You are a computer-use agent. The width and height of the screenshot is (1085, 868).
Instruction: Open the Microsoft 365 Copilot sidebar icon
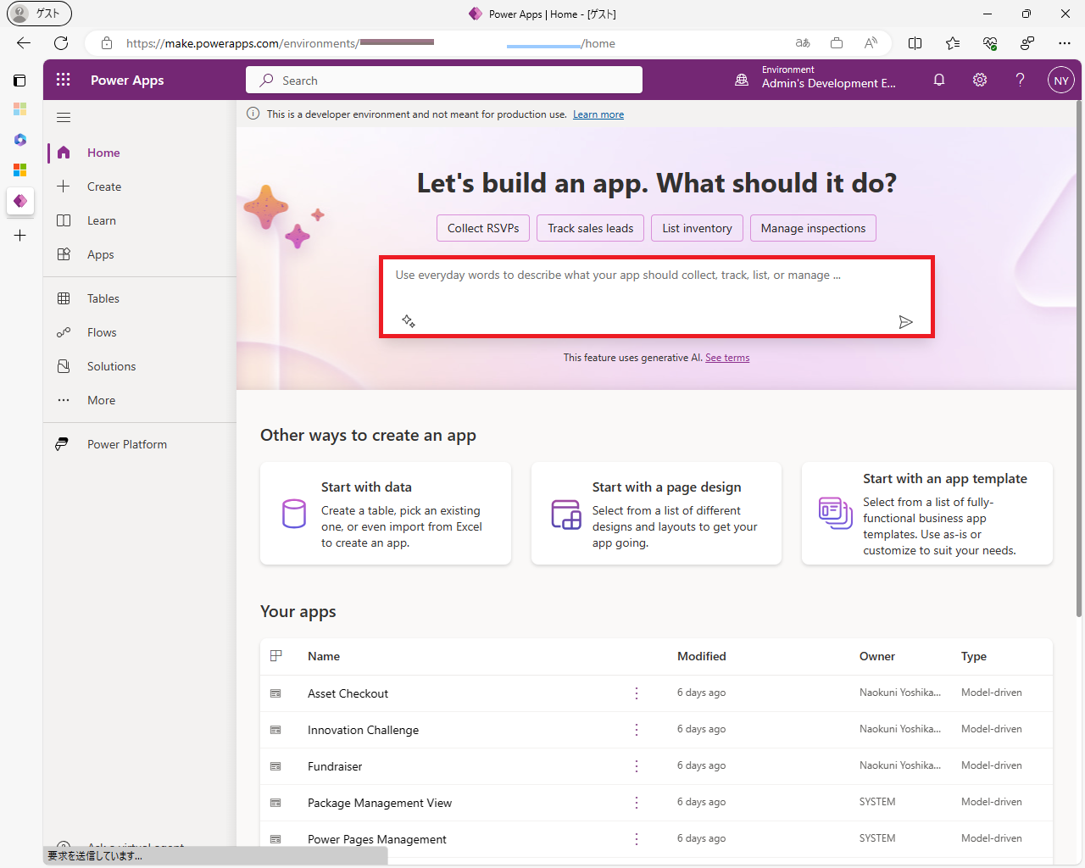click(20, 140)
